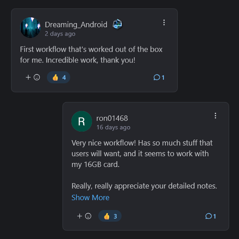View the reply thread on ron01468's comment
Image resolution: width=239 pixels, height=239 pixels.
coord(211,216)
